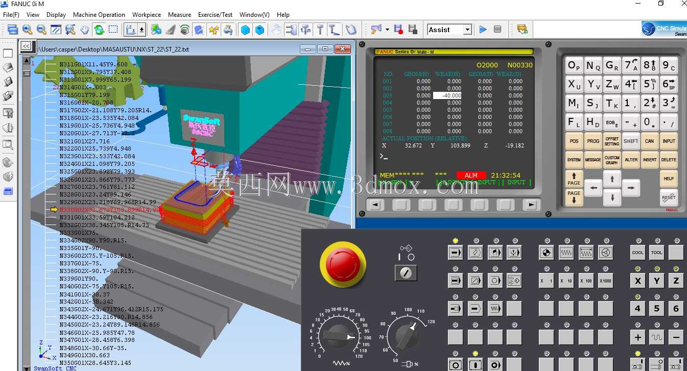Screen dimensions: 687x371
Task: Click the down arrow cursor key
Action: coord(612,197)
